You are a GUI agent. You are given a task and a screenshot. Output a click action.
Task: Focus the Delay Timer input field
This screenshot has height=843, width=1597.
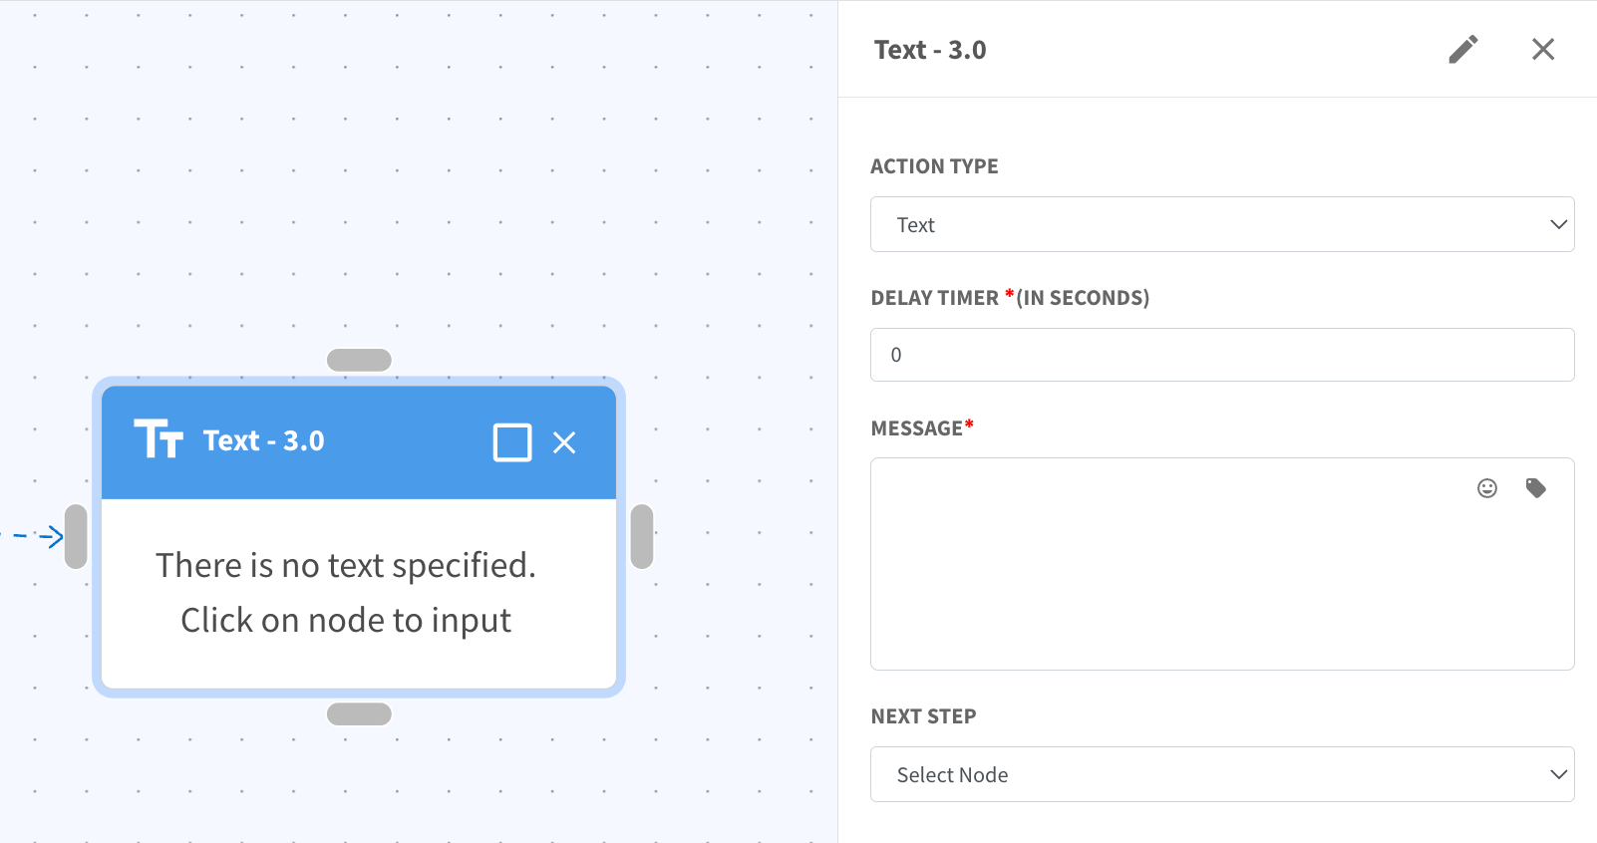(1222, 355)
